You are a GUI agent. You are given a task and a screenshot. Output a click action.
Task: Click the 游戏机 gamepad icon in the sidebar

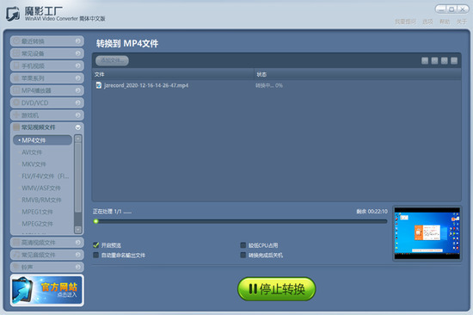[16, 115]
